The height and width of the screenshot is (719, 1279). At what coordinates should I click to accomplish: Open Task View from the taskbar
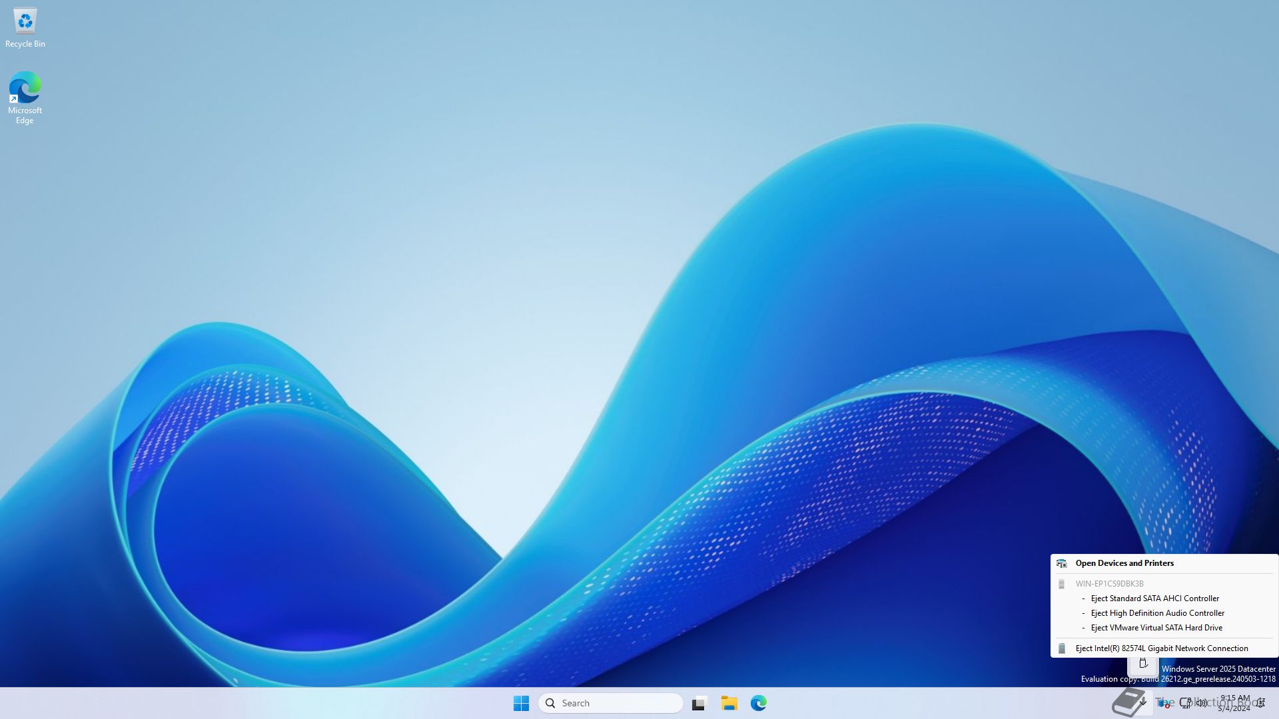click(x=699, y=703)
